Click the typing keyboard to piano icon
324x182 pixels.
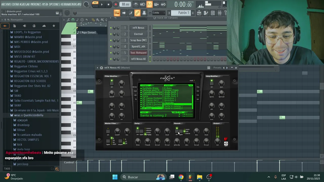[117, 13]
